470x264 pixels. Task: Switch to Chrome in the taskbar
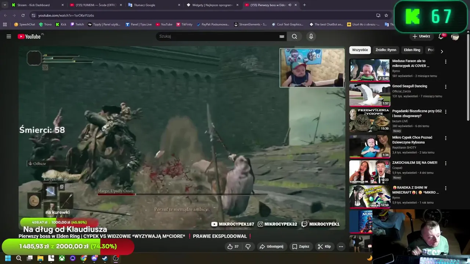pyautogui.click(x=84, y=258)
